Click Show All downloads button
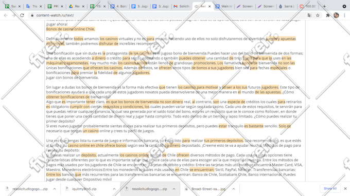Viewport: 350px width, 196px height. point(330,188)
